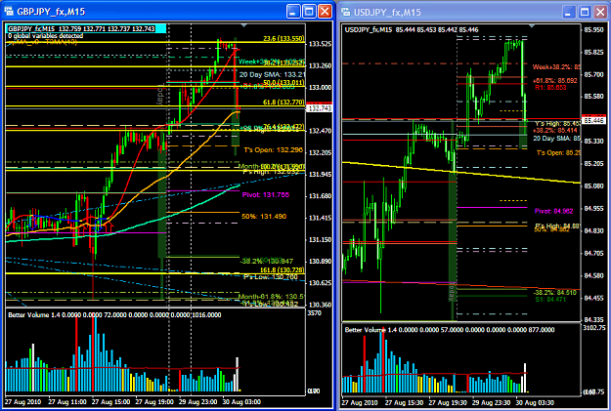
Task: Click the USDJPY chart shift triangle marker
Action: [x=532, y=25]
